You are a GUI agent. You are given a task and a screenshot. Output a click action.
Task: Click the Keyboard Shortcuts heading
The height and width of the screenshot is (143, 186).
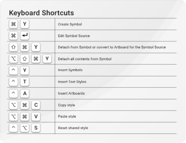coord(41,13)
